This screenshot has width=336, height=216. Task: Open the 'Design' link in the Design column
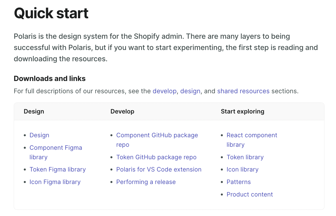click(x=39, y=135)
